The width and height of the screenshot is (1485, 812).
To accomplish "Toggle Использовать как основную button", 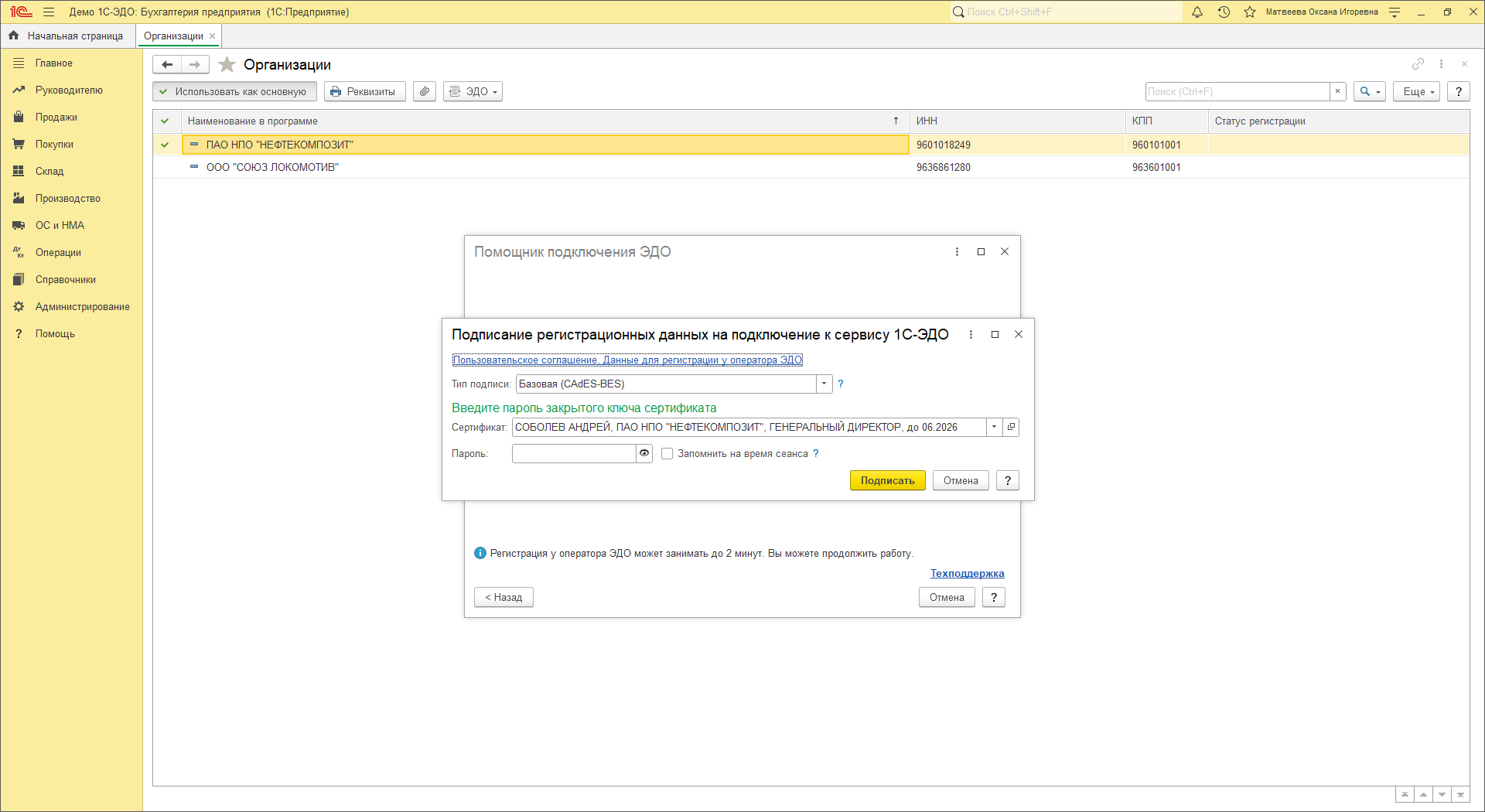I will (234, 91).
